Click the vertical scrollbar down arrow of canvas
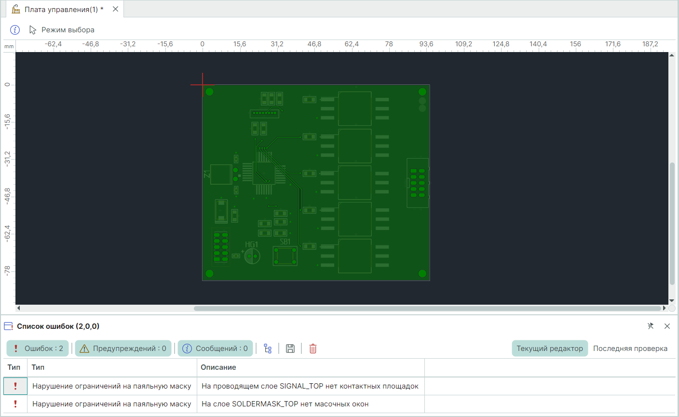679x417 pixels. pyautogui.click(x=672, y=301)
